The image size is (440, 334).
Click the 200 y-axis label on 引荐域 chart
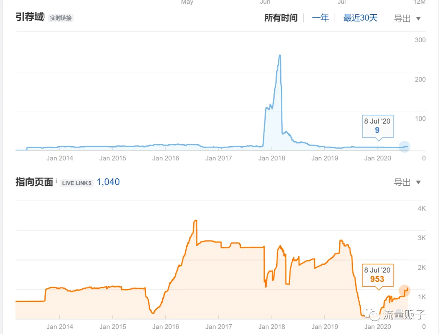coord(420,80)
